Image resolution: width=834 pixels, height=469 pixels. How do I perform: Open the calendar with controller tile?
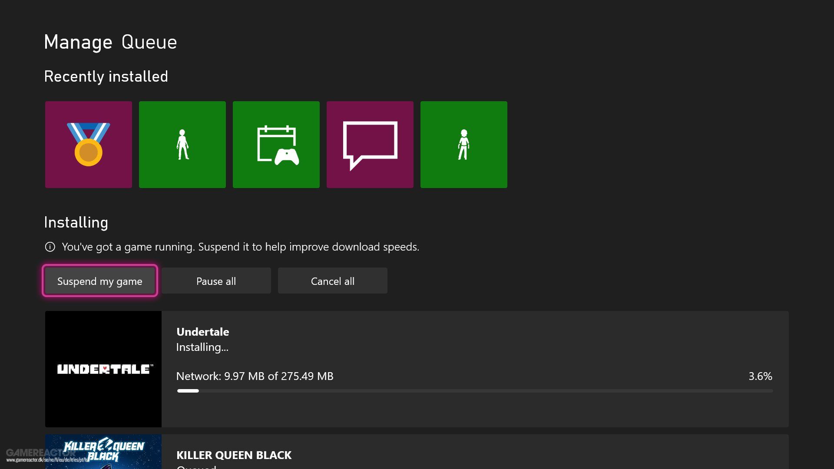(276, 144)
